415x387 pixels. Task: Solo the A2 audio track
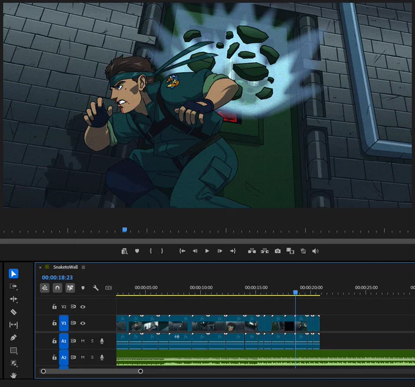[x=92, y=357]
